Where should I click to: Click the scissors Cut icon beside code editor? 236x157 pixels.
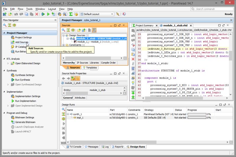[133, 45]
